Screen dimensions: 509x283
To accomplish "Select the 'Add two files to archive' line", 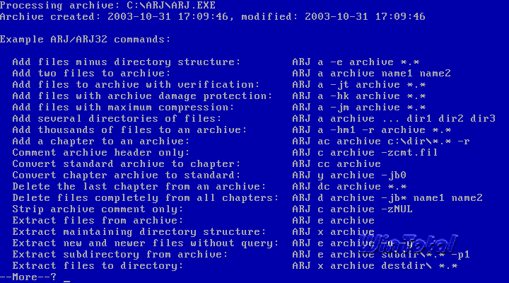I will tap(91, 73).
